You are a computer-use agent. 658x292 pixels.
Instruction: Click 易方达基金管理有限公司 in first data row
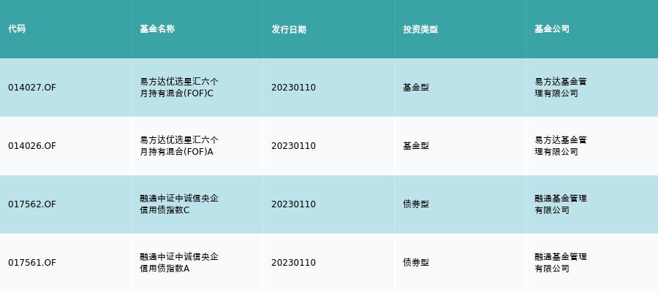561,88
